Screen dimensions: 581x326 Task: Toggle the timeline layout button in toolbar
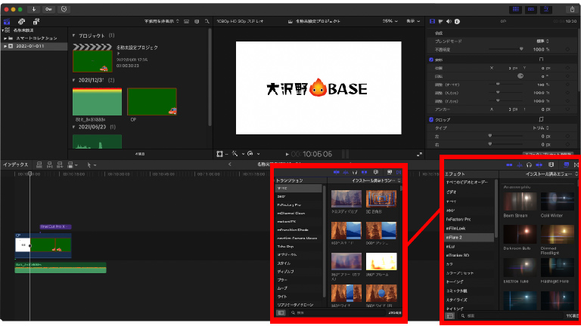pos(531,9)
